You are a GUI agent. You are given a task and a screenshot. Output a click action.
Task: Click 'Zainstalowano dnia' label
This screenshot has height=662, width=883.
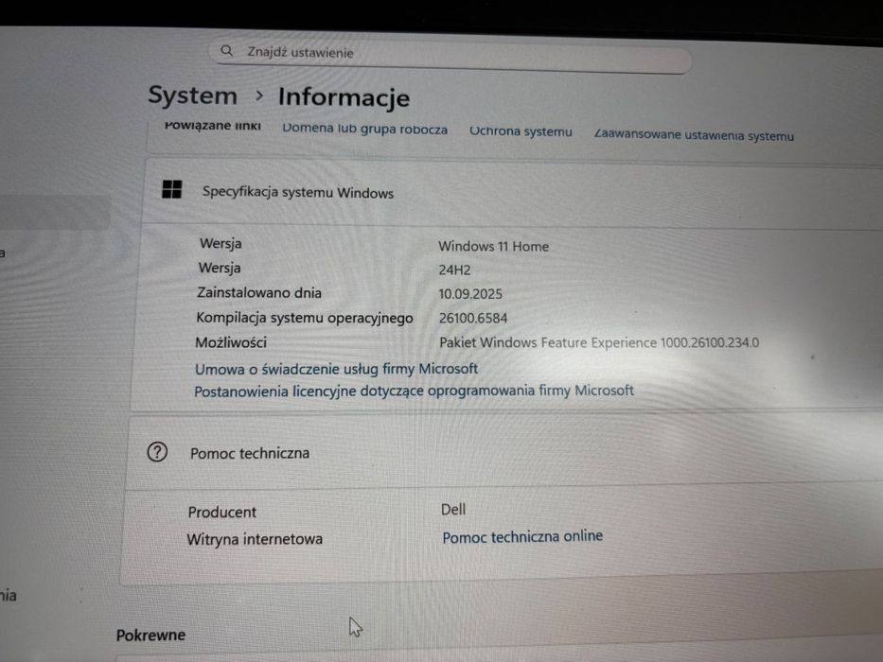coord(259,293)
